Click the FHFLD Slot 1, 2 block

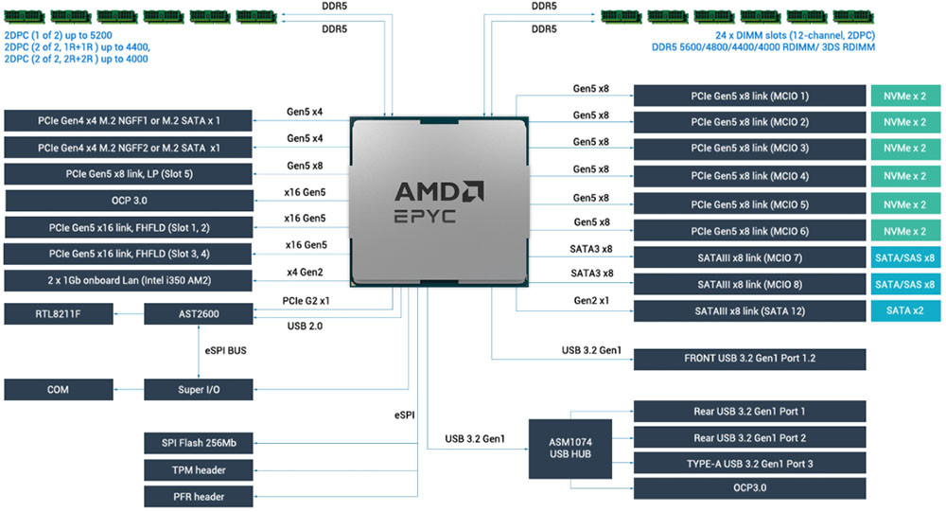(x=129, y=228)
